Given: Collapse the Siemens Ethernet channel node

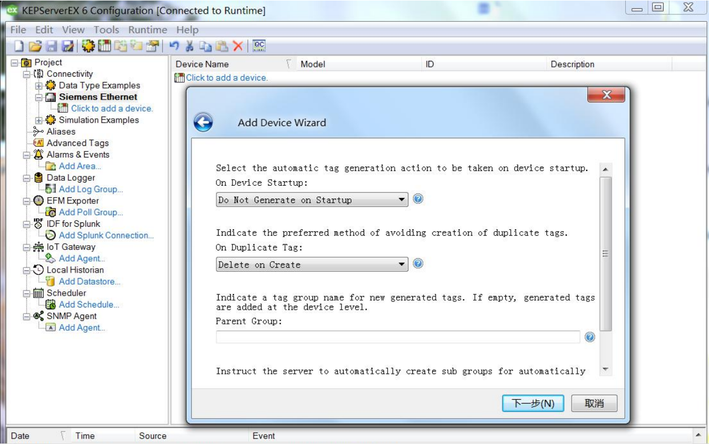Looking at the screenshot, I should coord(39,97).
